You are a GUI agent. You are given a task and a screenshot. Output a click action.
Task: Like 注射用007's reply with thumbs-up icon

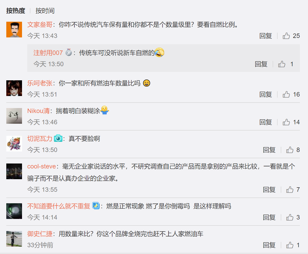282,64
